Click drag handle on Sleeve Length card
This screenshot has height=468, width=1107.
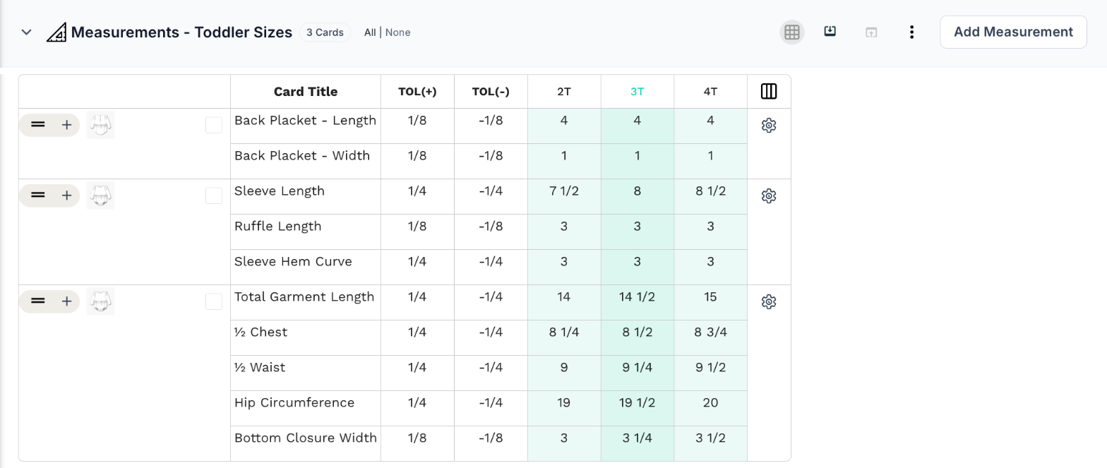point(38,196)
